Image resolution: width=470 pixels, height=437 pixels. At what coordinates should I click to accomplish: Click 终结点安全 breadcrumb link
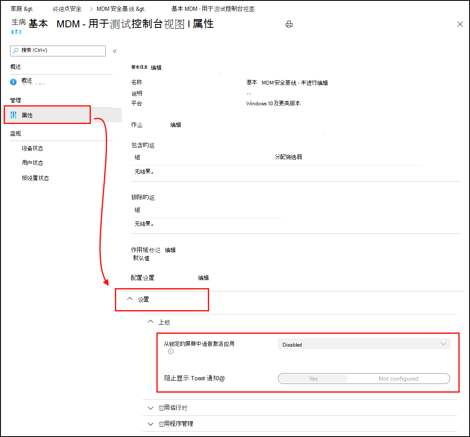tap(67, 9)
